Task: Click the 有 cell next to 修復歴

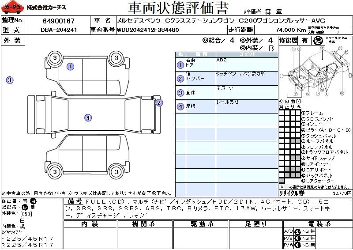Action: point(304,41)
